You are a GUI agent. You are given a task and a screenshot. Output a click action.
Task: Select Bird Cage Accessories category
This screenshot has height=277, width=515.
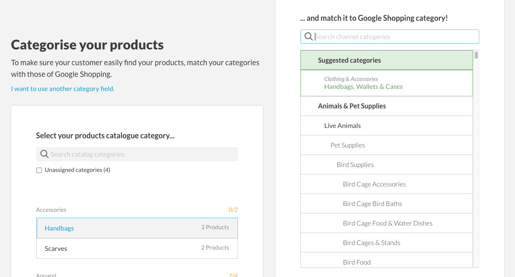[x=386, y=184]
